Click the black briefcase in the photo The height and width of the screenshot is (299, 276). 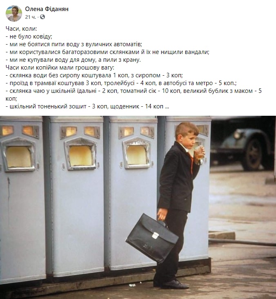(x=152, y=238)
